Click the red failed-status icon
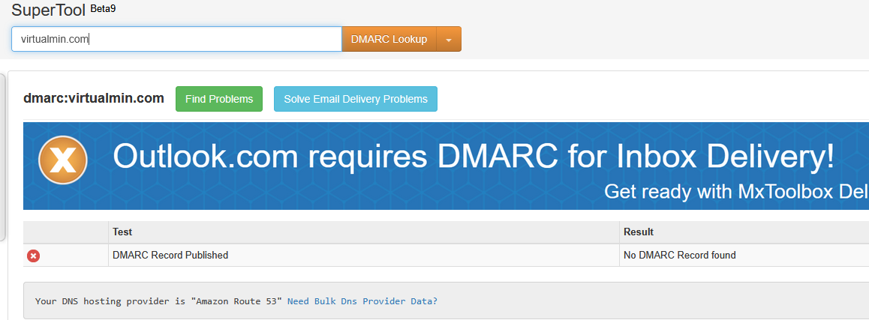This screenshot has height=320, width=869. 34,256
